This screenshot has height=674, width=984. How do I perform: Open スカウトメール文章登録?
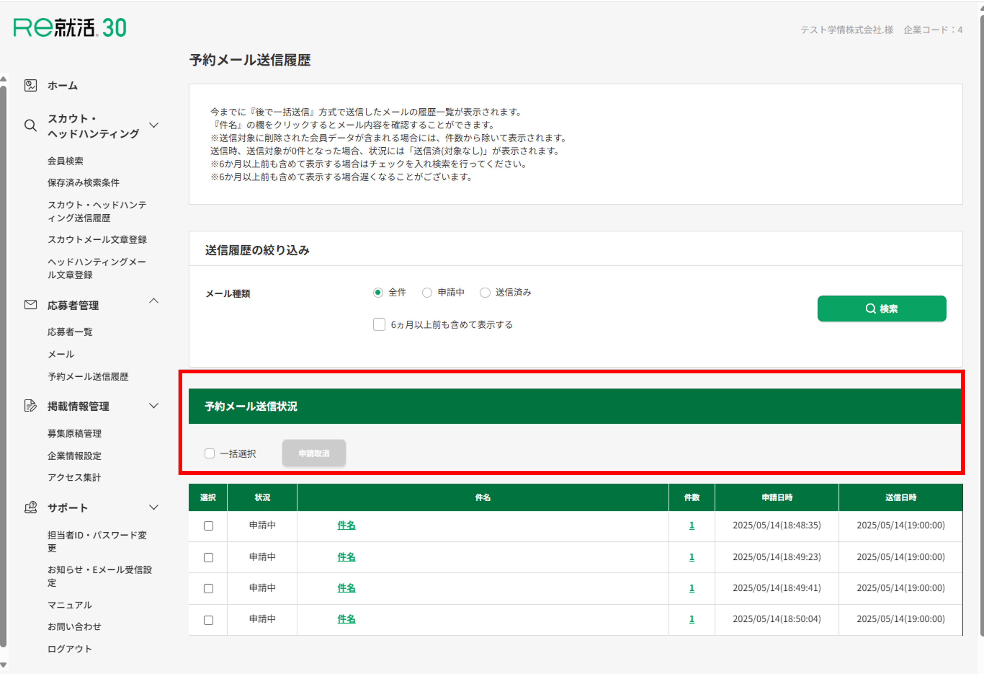(x=97, y=240)
